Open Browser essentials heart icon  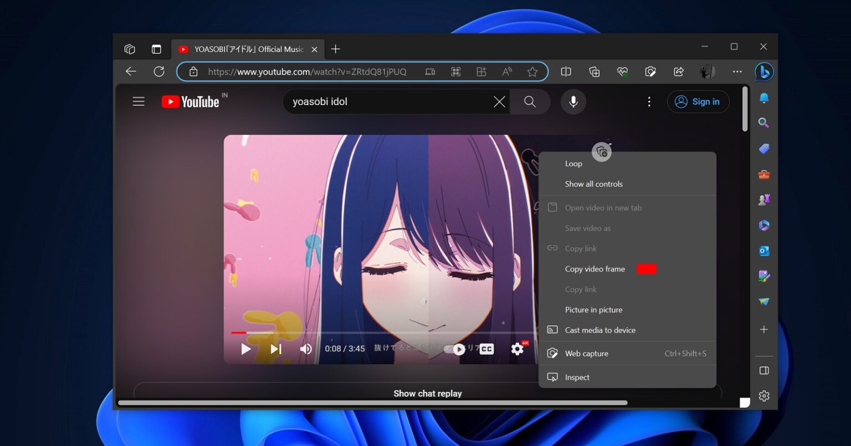click(622, 72)
